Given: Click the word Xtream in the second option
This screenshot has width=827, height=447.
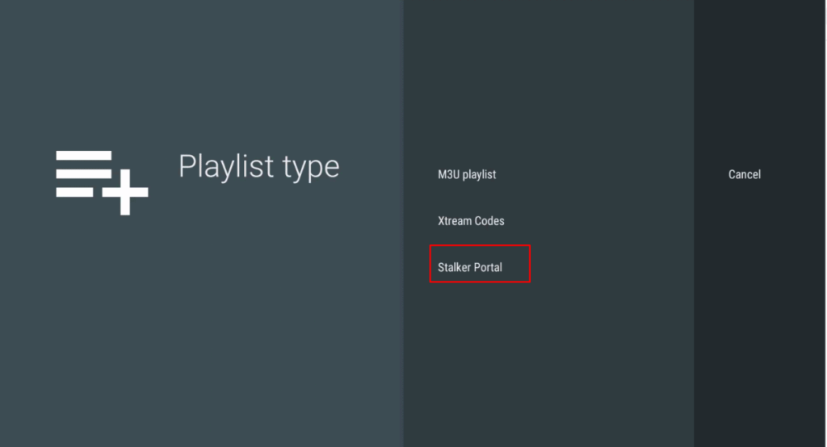Looking at the screenshot, I should 455,220.
